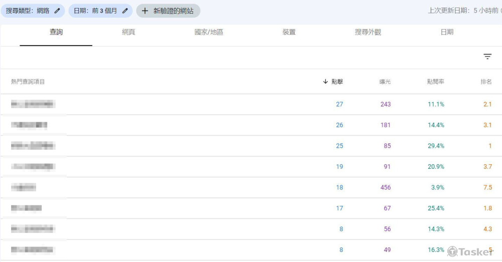Switch to the 網頁 tab

tap(129, 32)
